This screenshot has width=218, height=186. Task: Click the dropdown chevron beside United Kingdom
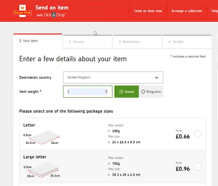(157, 78)
